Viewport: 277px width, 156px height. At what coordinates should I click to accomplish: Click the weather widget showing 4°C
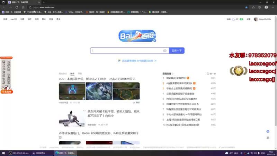click(235, 19)
